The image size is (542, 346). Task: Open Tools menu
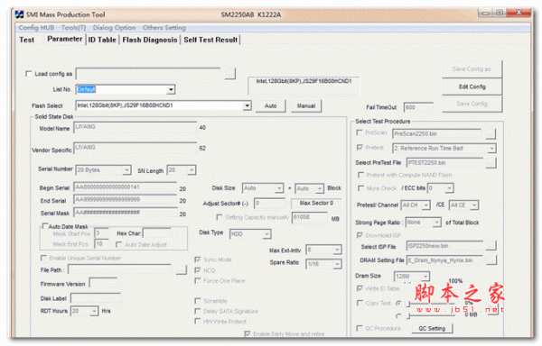point(74,28)
